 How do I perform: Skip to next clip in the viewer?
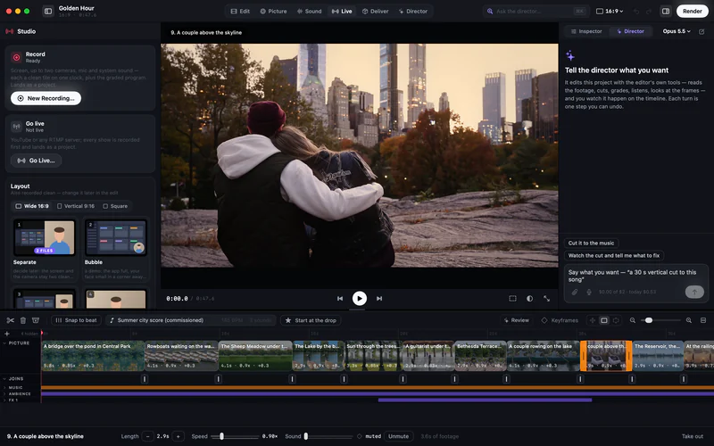click(378, 299)
